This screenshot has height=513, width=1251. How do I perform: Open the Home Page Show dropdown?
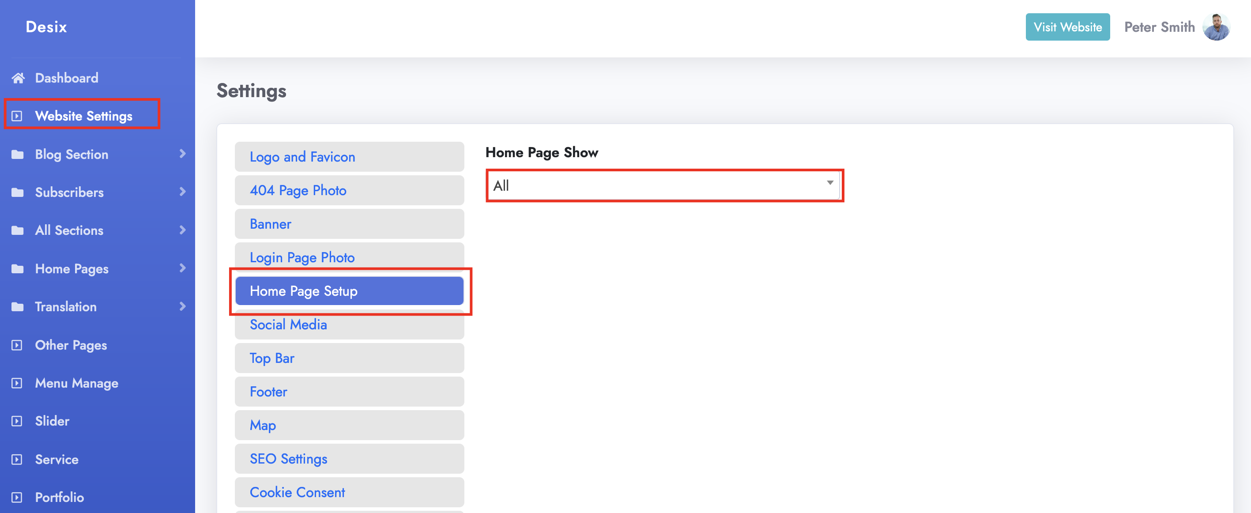pos(663,185)
